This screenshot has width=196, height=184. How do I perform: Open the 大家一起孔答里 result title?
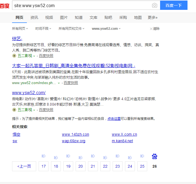[74, 66]
